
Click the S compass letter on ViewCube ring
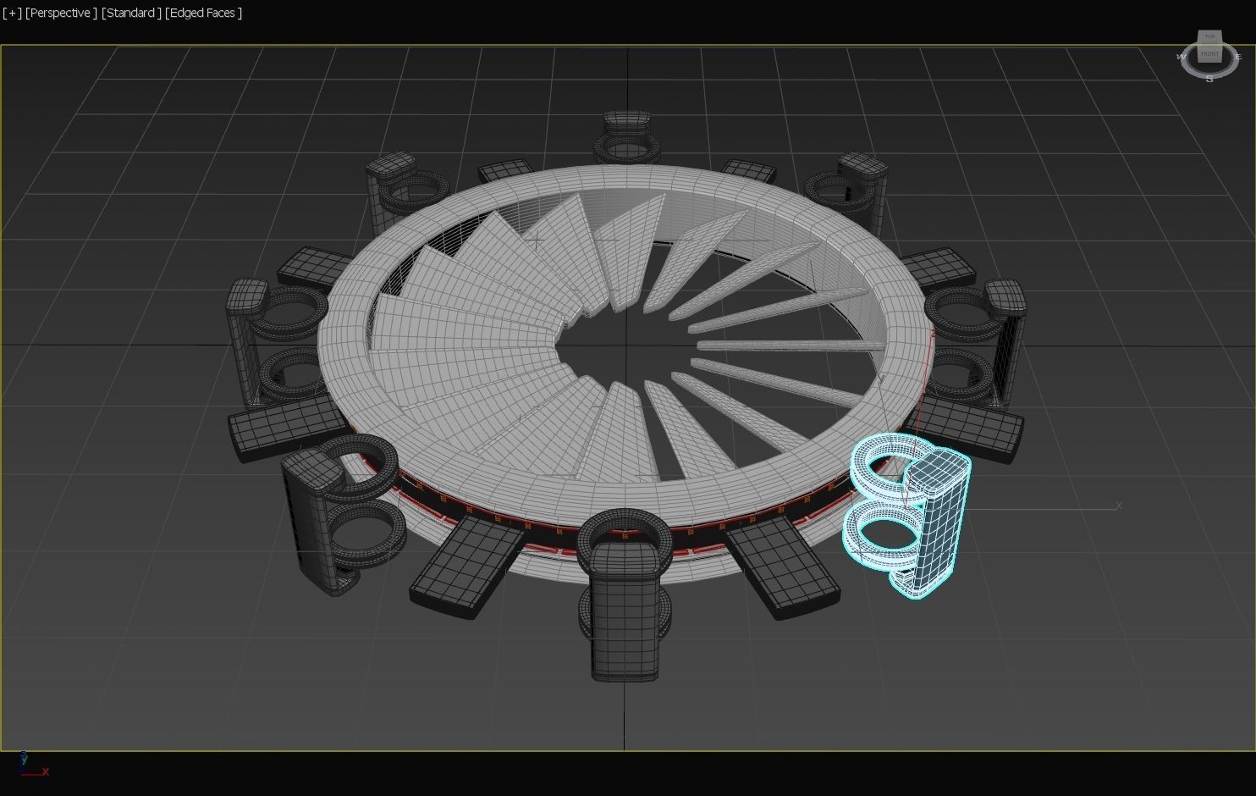click(x=1209, y=79)
